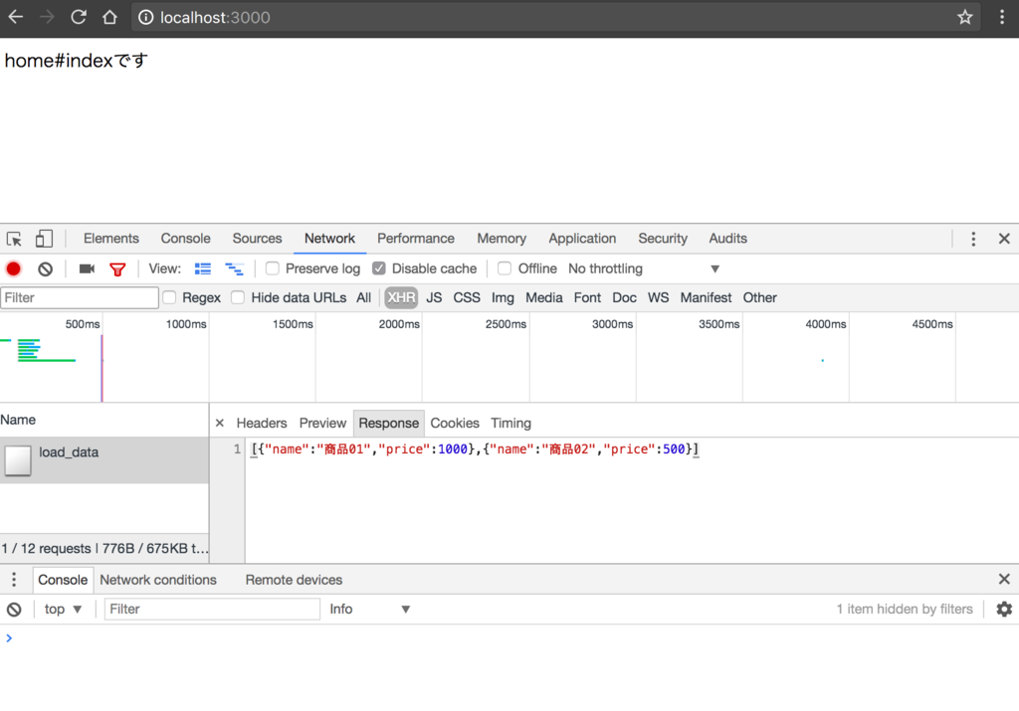Open the Security tab

(662, 239)
